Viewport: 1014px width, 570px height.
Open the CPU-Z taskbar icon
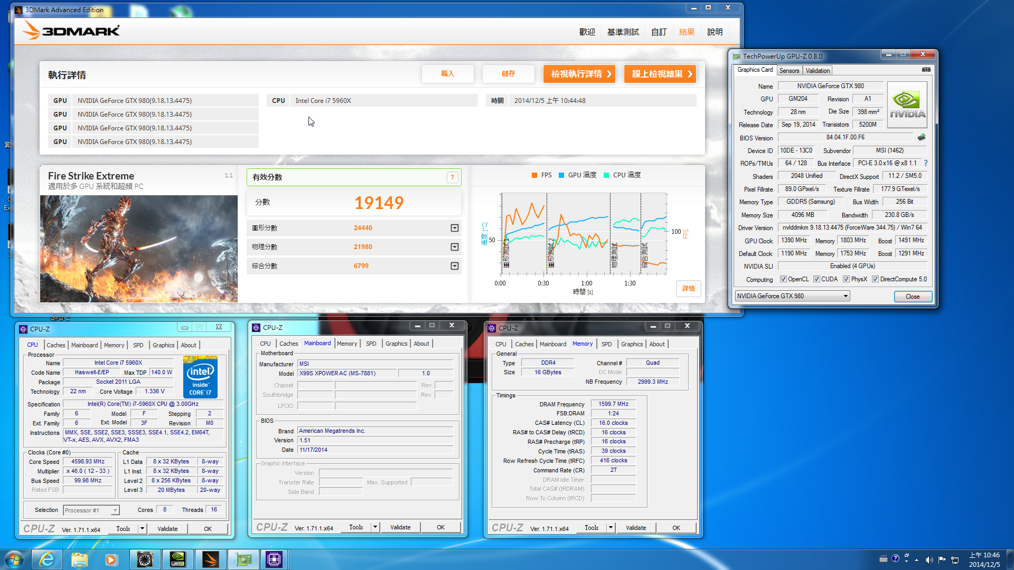point(274,559)
